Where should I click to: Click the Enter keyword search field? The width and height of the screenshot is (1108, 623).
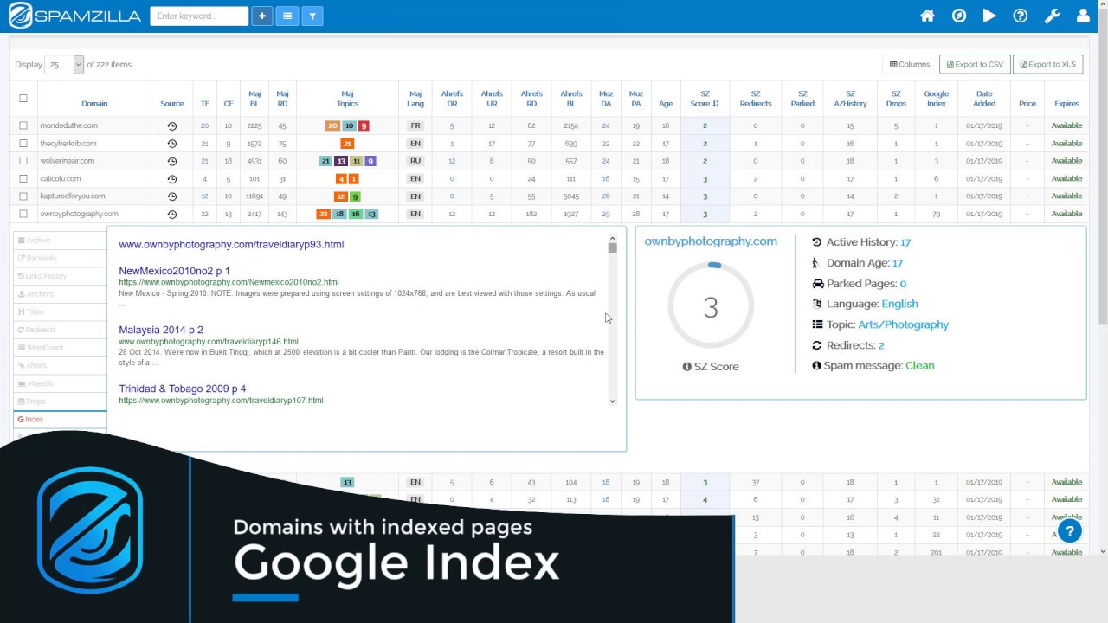[x=199, y=16]
